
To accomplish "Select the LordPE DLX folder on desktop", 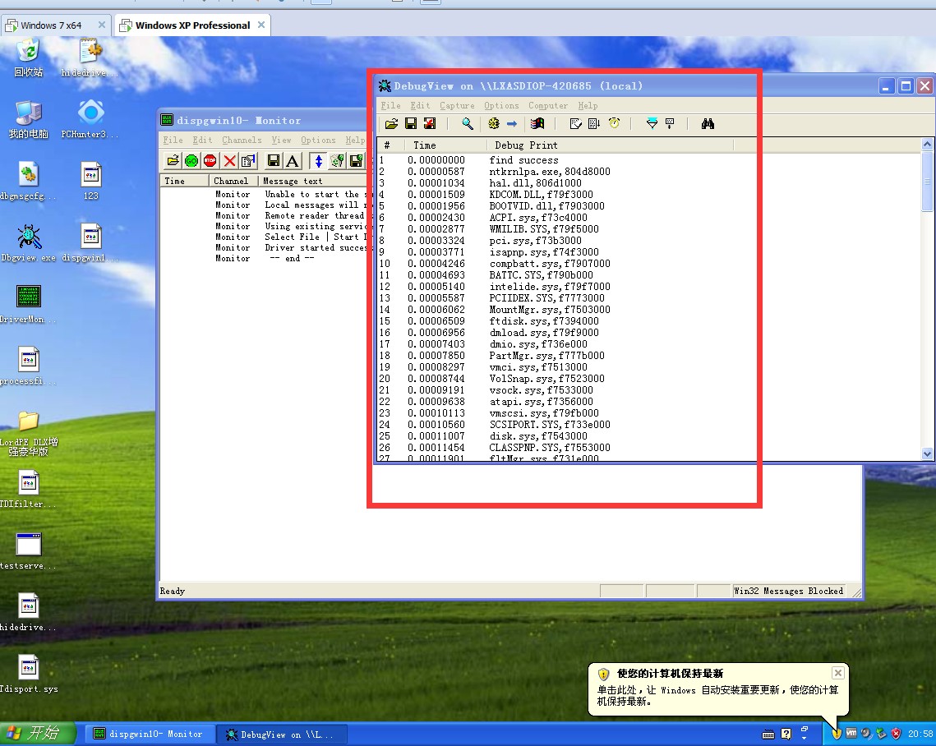I will (28, 433).
